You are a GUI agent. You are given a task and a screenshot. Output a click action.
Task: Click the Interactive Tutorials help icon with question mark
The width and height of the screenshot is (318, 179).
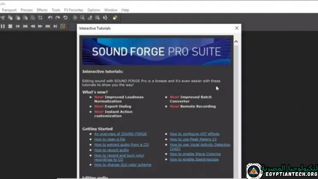115,18
